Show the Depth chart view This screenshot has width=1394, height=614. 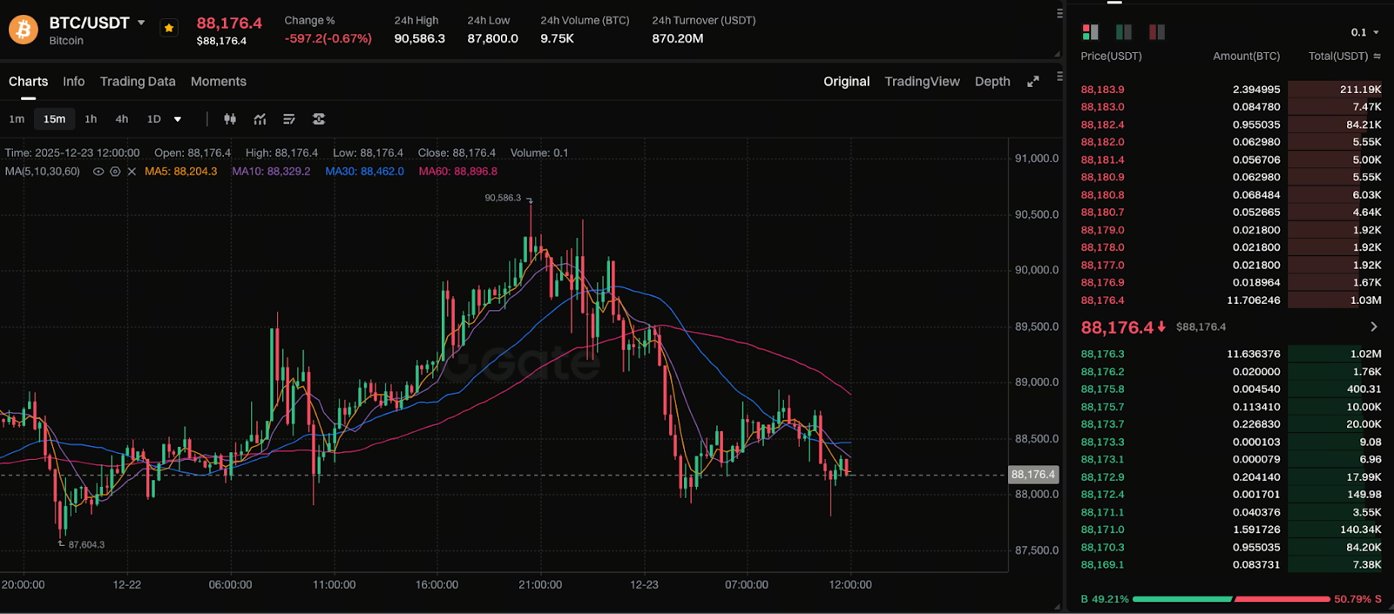[x=992, y=81]
